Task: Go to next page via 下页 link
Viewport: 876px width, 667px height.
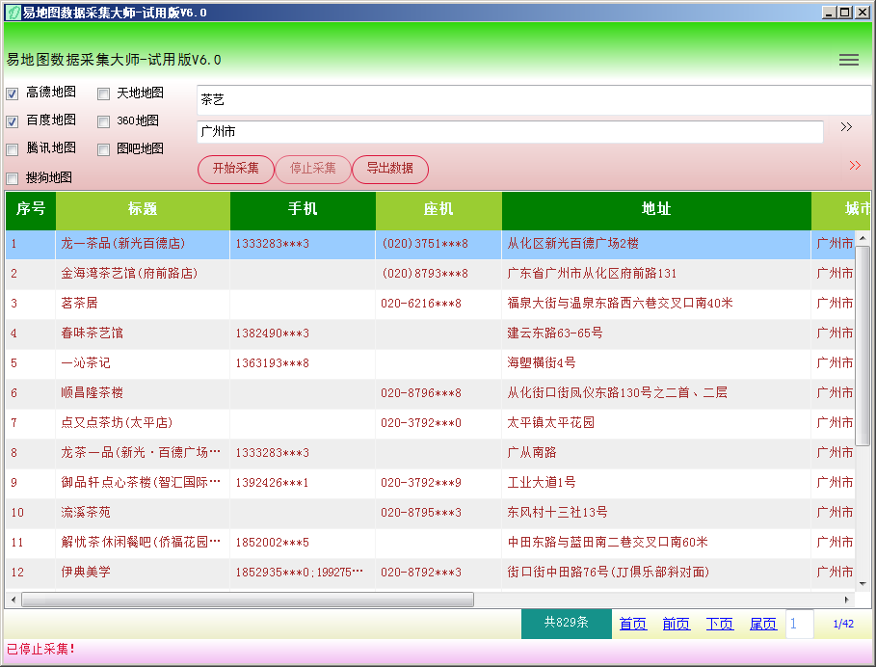Action: 719,624
